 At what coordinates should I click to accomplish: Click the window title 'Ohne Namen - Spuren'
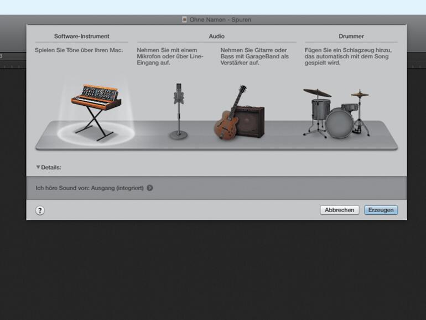[x=220, y=19]
